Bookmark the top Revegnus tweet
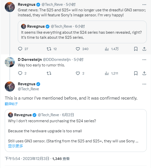 (x=136, y=49)
